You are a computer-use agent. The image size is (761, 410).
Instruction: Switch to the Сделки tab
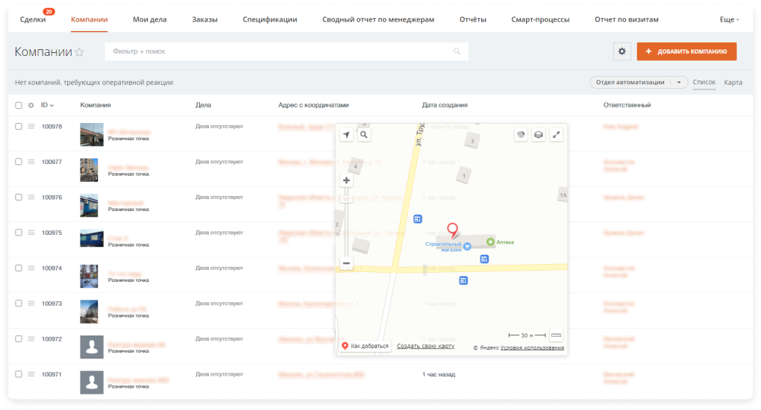coord(33,19)
